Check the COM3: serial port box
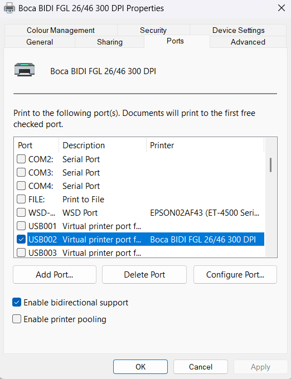This screenshot has width=291, height=379. (x=21, y=172)
